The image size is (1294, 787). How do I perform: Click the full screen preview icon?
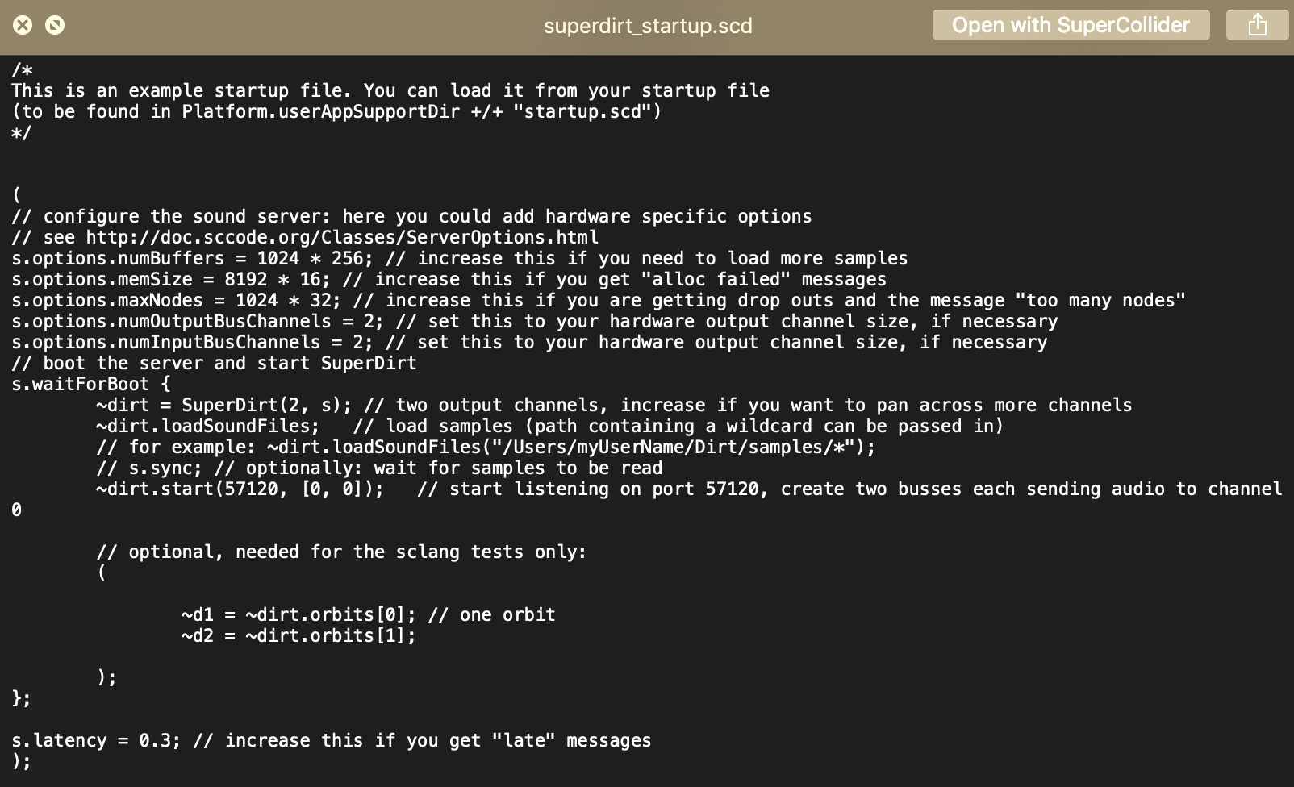(55, 25)
